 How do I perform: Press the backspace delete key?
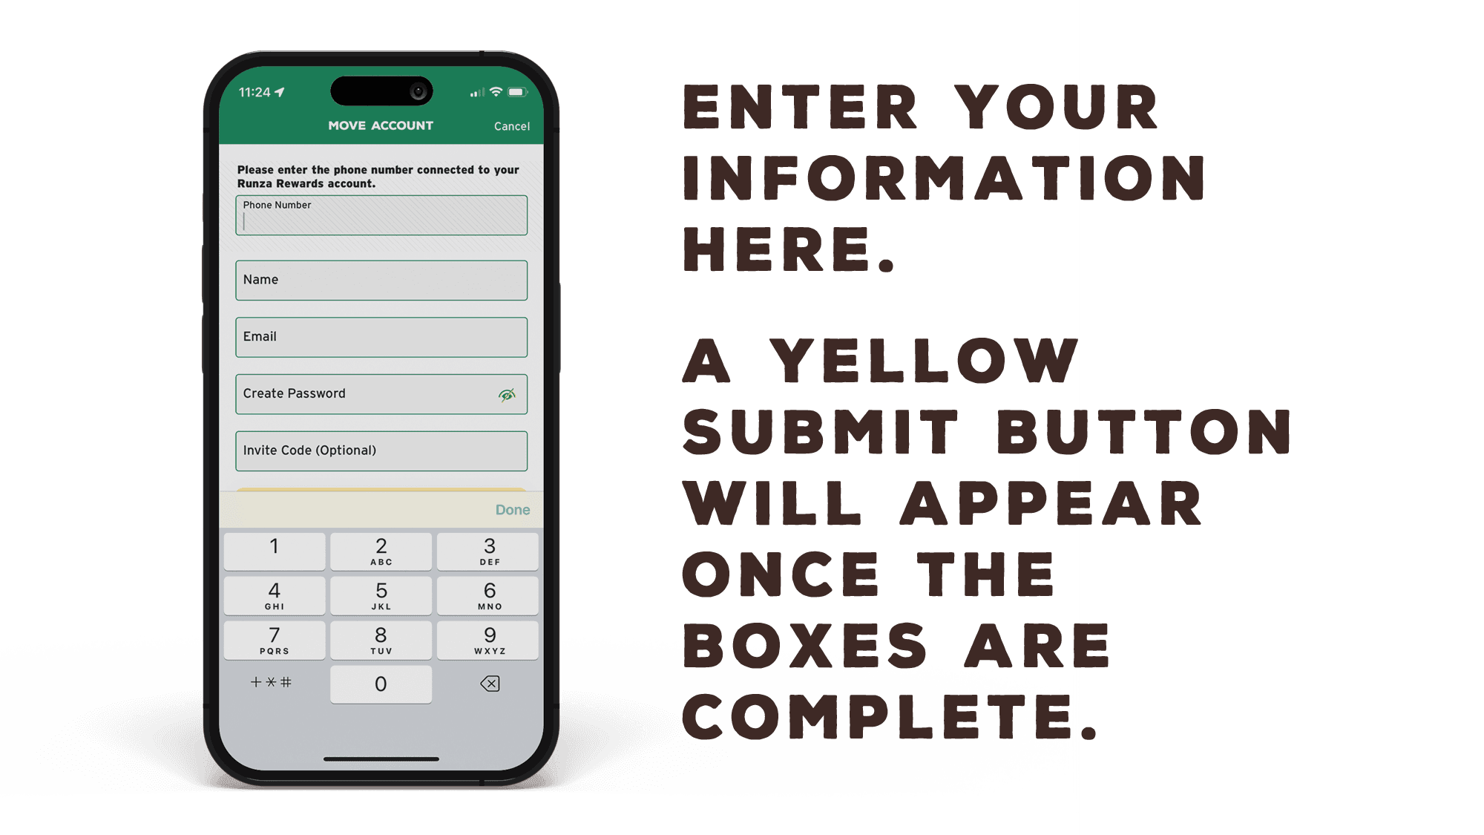pyautogui.click(x=489, y=683)
